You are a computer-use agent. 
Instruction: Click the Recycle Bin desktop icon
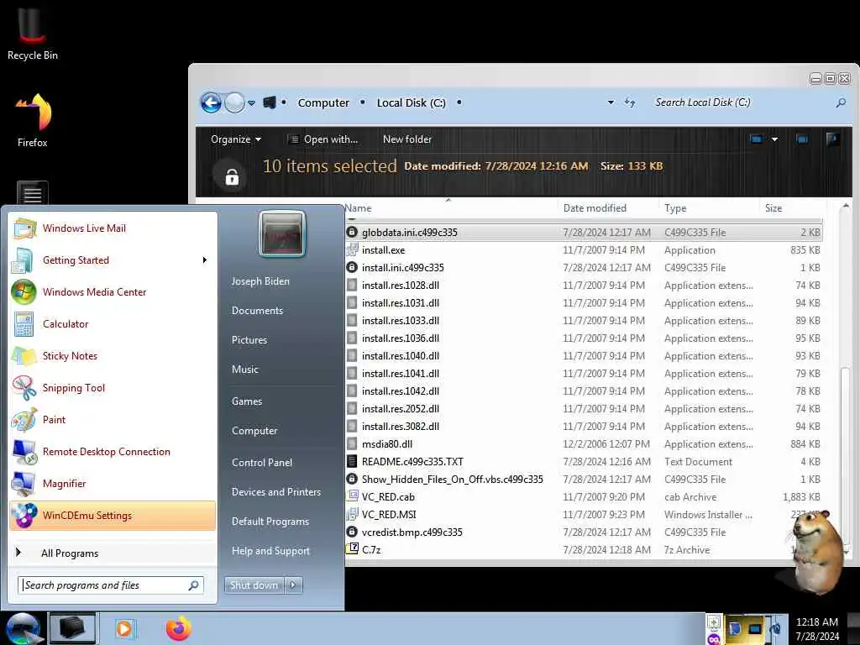click(x=32, y=34)
